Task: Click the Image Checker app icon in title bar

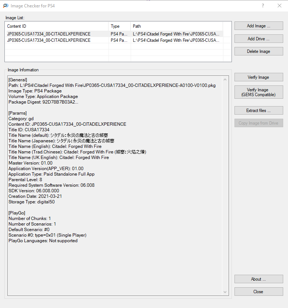Action: (x=6, y=6)
